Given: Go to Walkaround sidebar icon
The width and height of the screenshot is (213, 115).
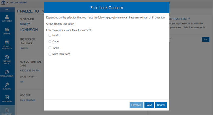Looking at the screenshot, I should tap(7, 74).
